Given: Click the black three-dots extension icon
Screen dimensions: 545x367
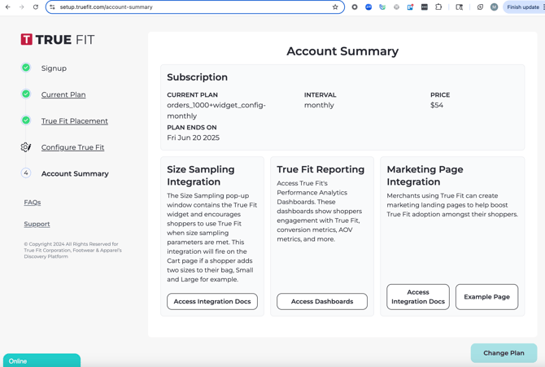Looking at the screenshot, I should point(425,7).
